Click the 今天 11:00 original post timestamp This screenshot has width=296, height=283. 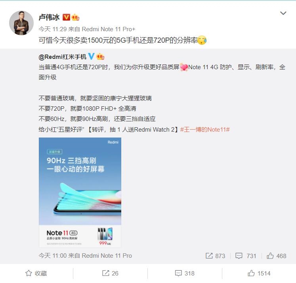tap(53, 256)
